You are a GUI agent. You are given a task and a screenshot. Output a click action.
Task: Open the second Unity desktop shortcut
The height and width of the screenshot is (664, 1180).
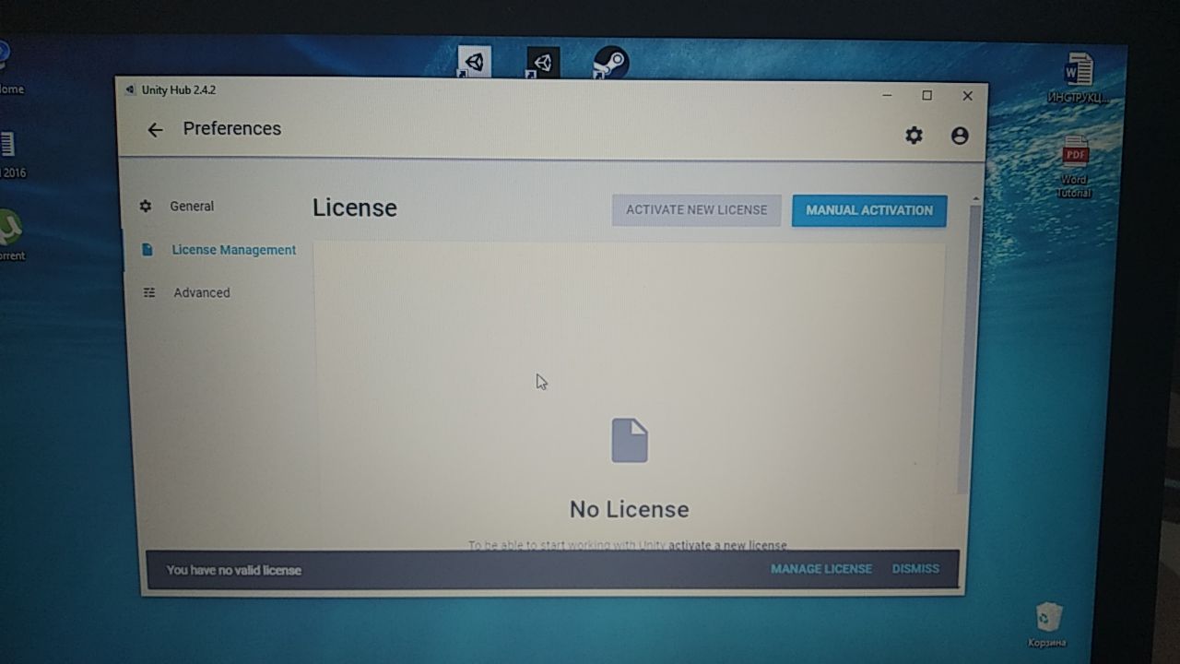[x=543, y=63]
